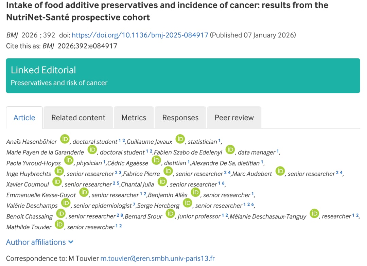Click Guillaume Javaux's ORCID iD icon

coord(180,139)
